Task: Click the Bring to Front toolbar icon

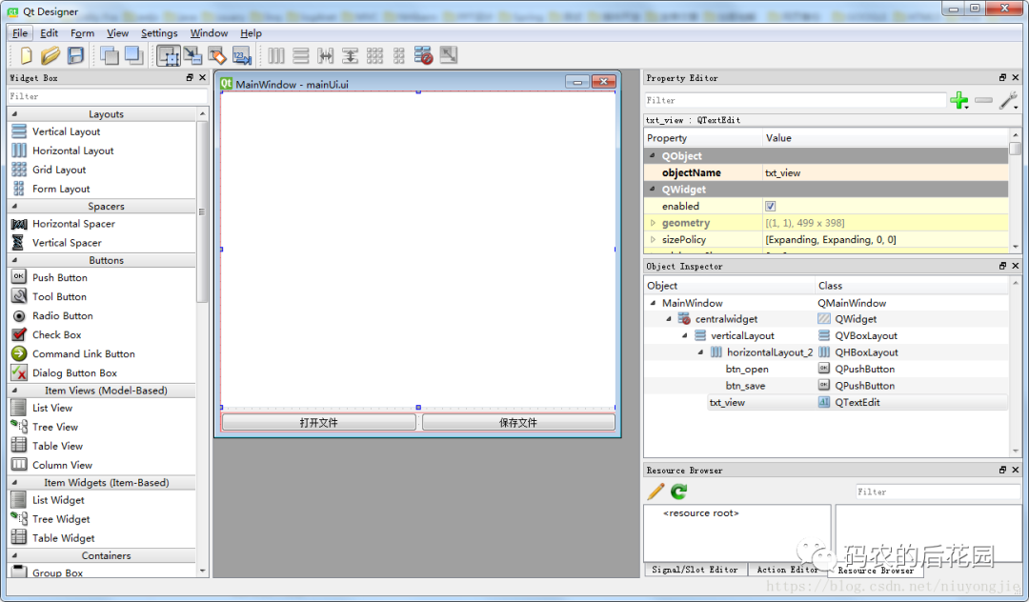Action: tap(134, 56)
